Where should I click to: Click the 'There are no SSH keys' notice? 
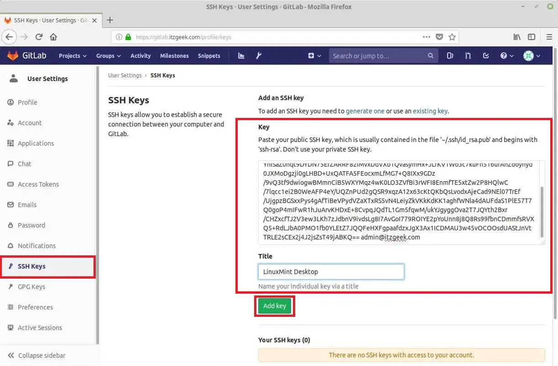point(402,355)
